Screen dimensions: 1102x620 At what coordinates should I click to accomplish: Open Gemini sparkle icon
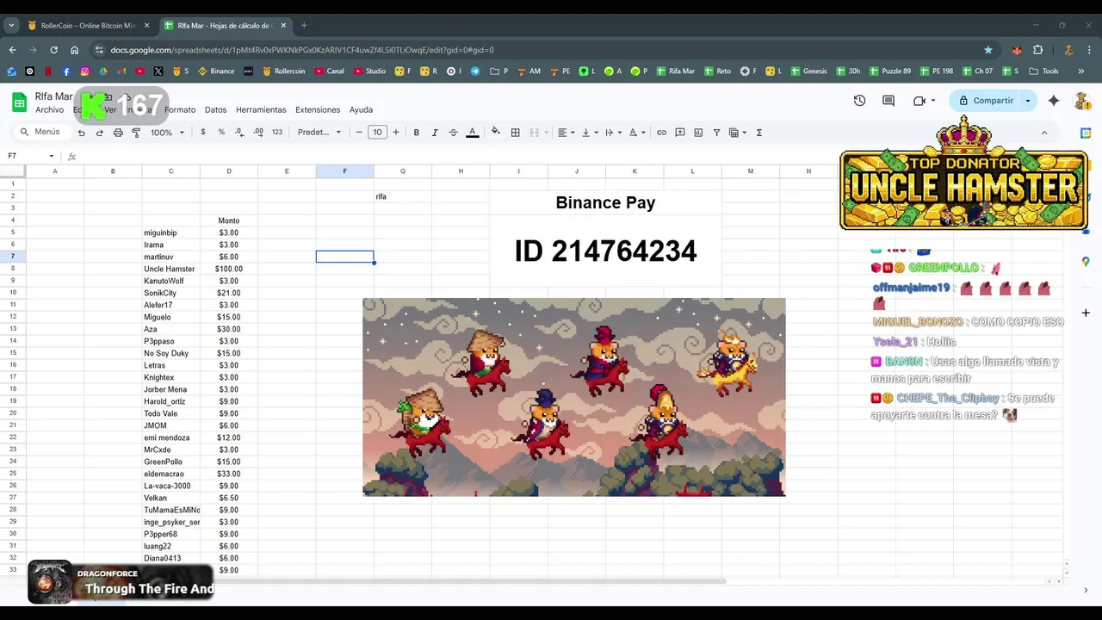(1054, 101)
